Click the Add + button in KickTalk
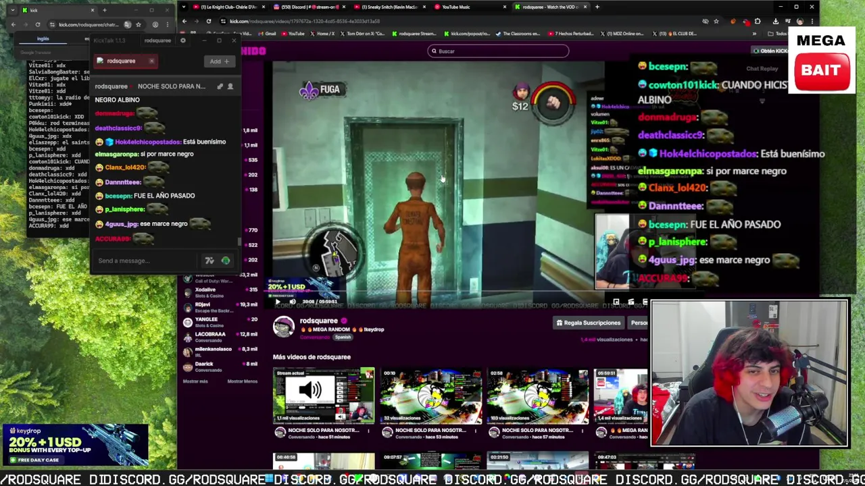Screen dimensions: 865x486 218,61
